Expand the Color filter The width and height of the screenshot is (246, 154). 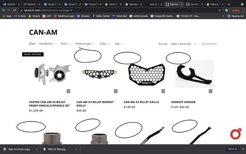[x=104, y=44]
